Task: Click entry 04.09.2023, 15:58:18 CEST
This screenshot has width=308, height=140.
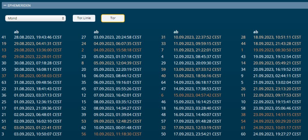Action: coord(117,50)
